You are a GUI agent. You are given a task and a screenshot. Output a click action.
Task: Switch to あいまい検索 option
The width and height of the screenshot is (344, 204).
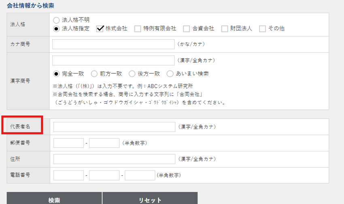pyautogui.click(x=170, y=74)
